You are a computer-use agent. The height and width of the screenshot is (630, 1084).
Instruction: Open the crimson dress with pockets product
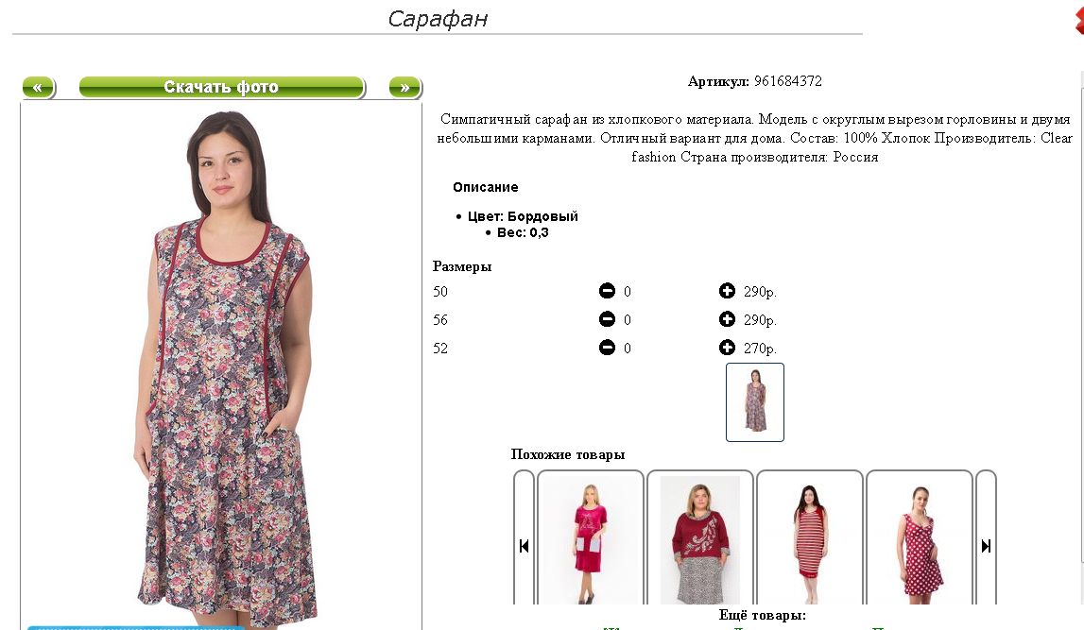[x=591, y=538]
